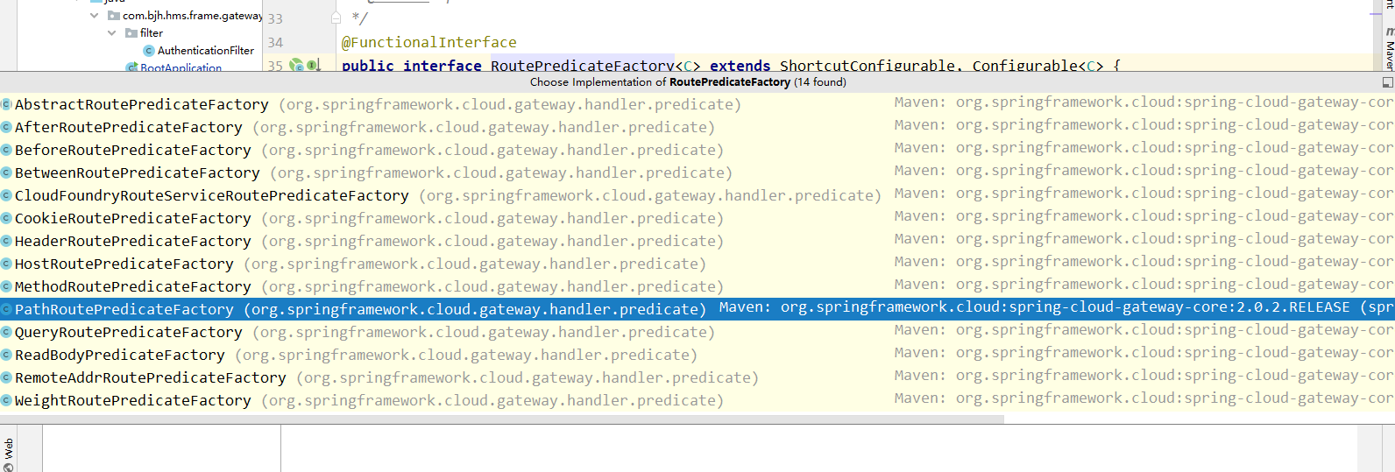Click the horizontal scrollbar of the implementations popup
The width and height of the screenshot is (1395, 472).
[501, 419]
